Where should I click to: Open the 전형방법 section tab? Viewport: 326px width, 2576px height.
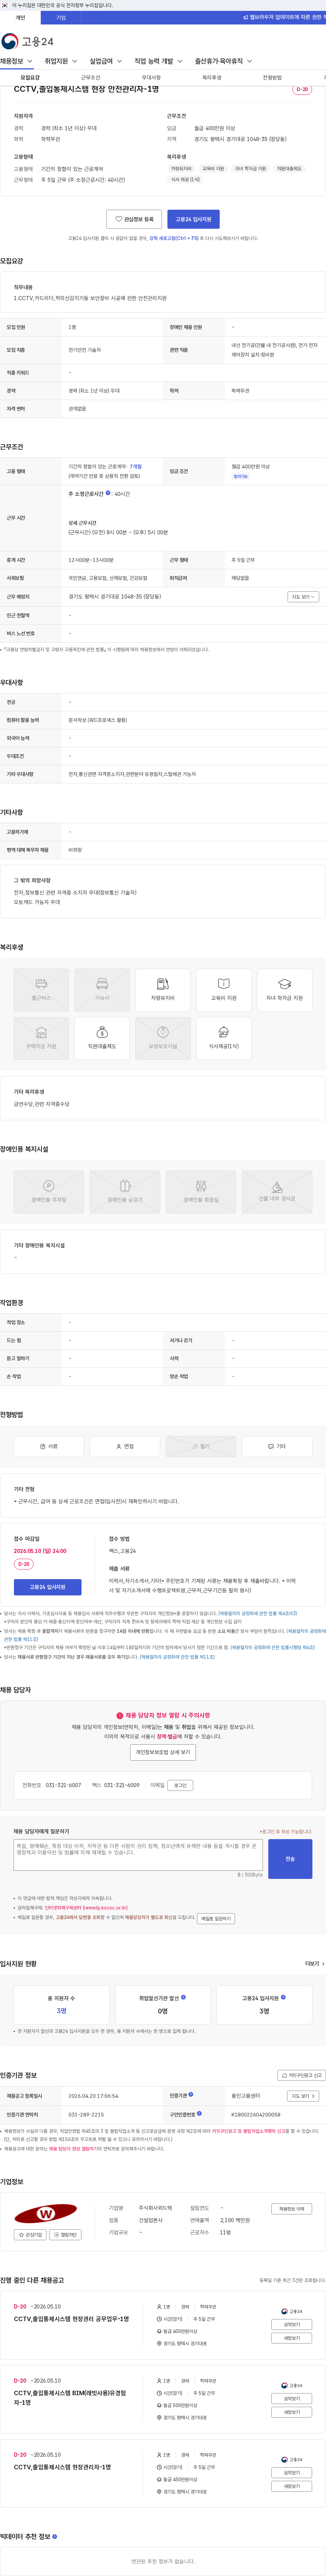point(272,77)
